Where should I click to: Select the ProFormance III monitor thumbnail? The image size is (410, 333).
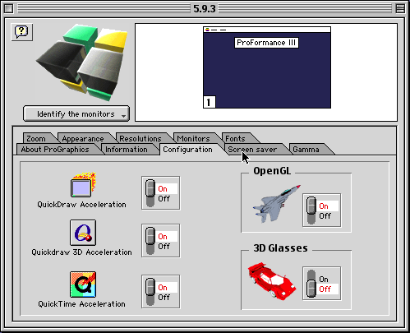(267, 67)
